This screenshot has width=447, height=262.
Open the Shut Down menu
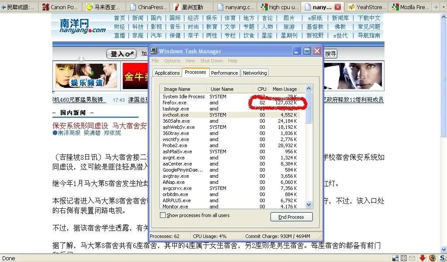[211, 61]
